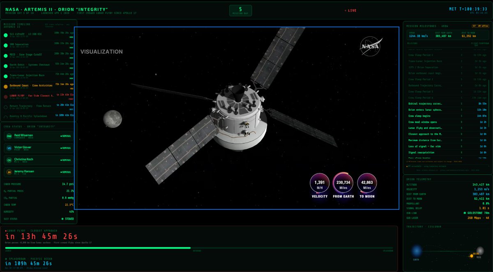Screen dimensions: 493x272
Task: Click the green Goldstone link status dot
Action: point(464,213)
